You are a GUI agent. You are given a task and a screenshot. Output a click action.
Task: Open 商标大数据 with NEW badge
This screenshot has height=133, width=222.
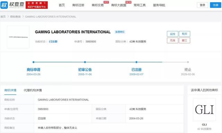119,5
